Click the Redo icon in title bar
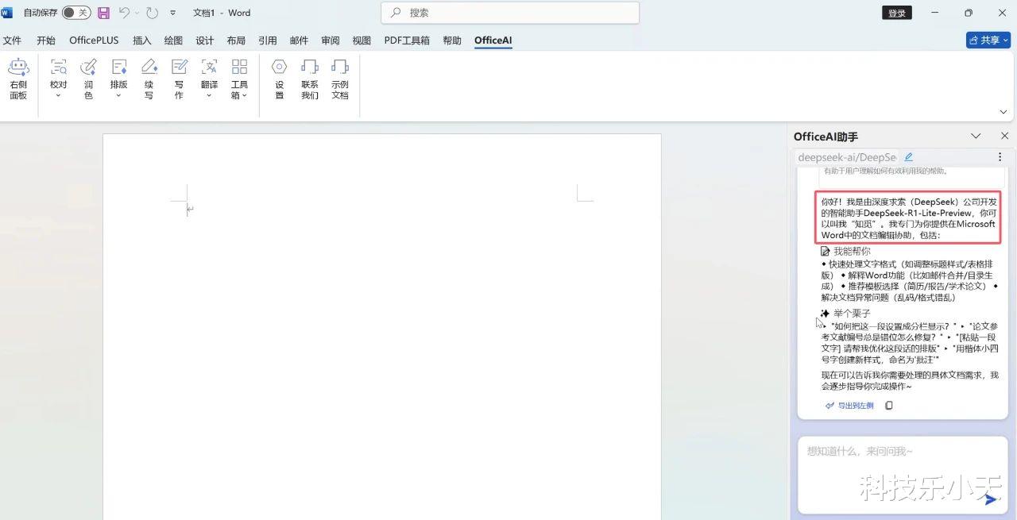Screen dimensions: 1017x520 point(153,13)
